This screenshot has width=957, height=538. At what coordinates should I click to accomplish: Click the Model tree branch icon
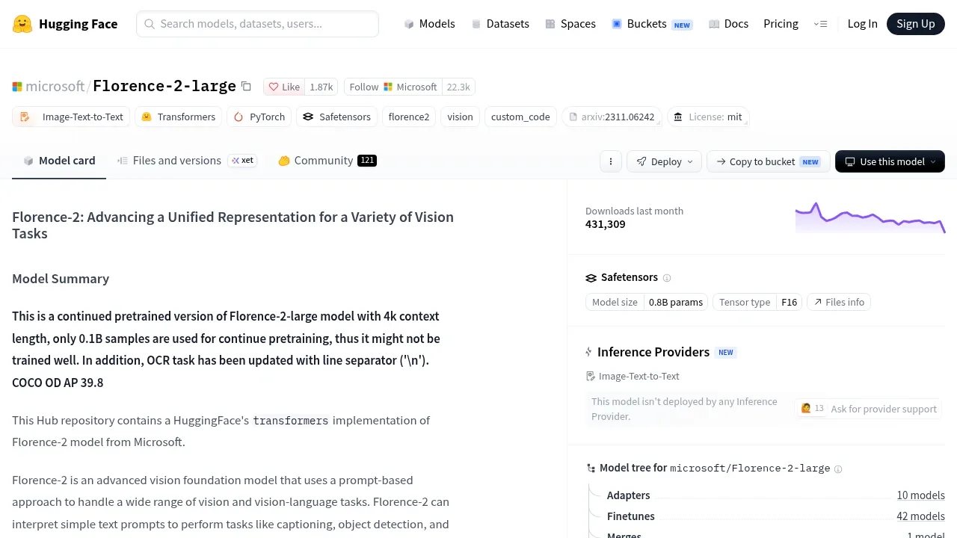click(x=591, y=469)
